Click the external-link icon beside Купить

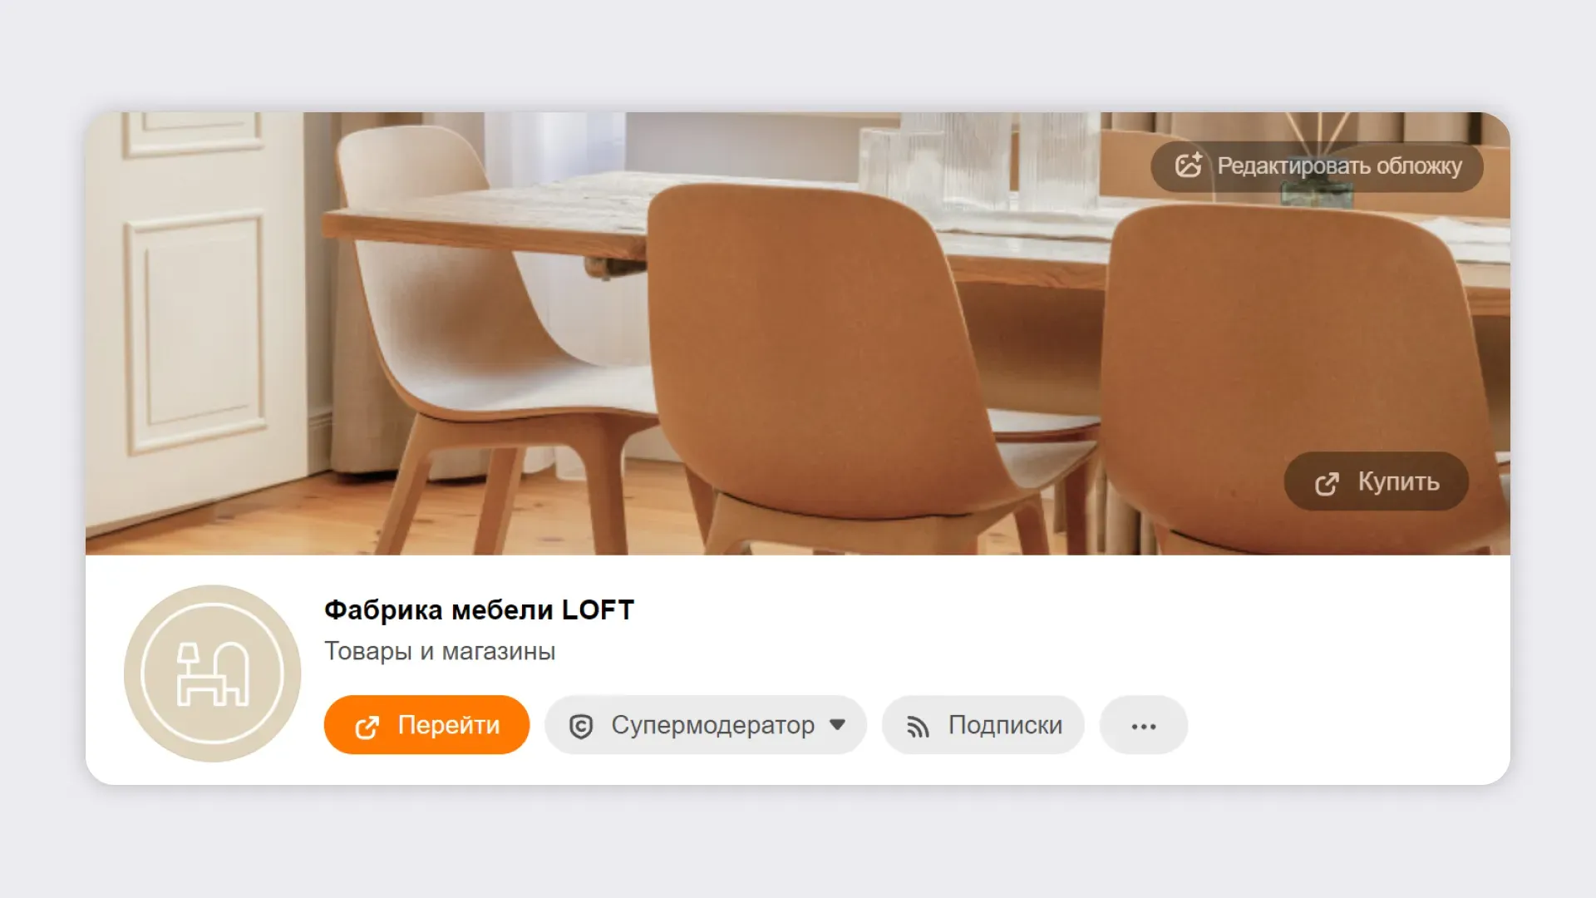coord(1327,483)
